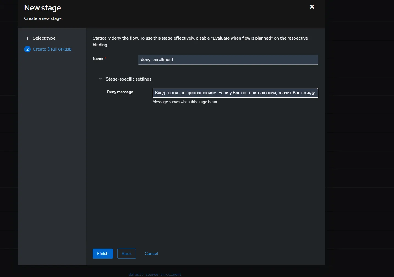Click the Name field containing deny-enrollment
The width and height of the screenshot is (394, 277).
pyautogui.click(x=228, y=60)
